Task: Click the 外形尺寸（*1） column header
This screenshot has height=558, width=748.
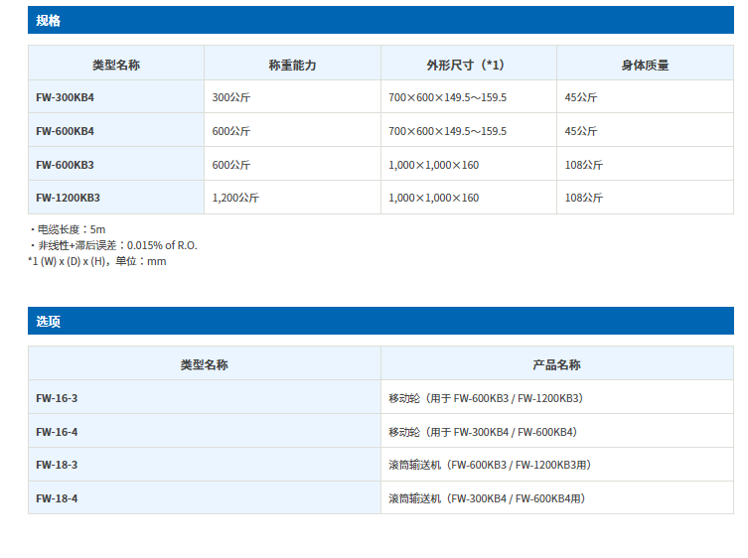Action: [469, 64]
